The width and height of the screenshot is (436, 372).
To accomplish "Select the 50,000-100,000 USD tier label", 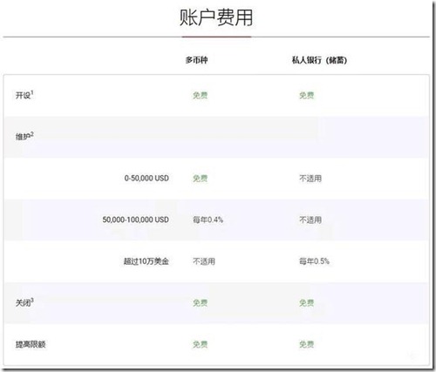I will [x=135, y=220].
